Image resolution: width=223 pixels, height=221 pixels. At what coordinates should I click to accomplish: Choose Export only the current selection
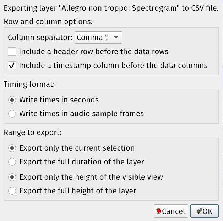pos(12,148)
